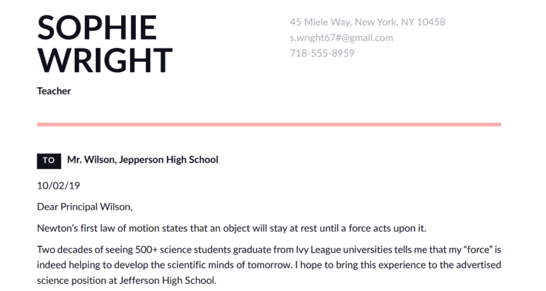Viewport: 546px width, 291px height.
Task: Click the name SOPHIE in the header
Action: (x=97, y=28)
